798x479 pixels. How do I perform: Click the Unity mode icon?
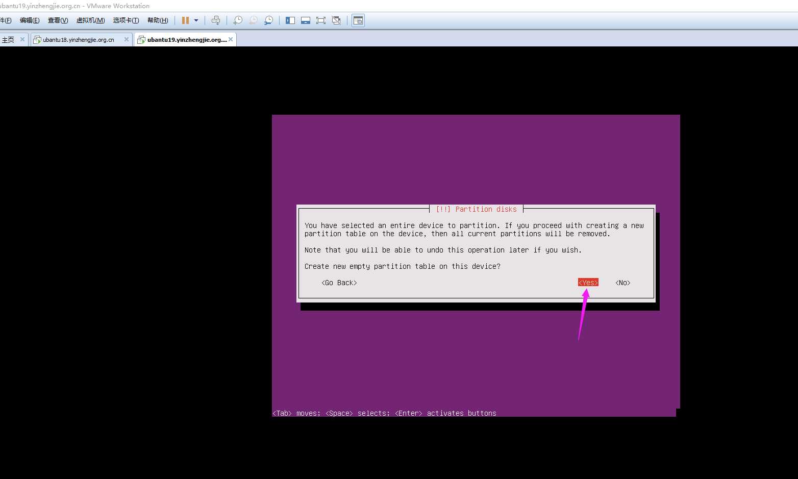336,20
